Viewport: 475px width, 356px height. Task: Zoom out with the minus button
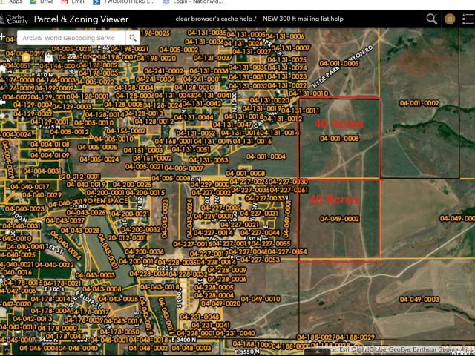[x=1, y=51]
